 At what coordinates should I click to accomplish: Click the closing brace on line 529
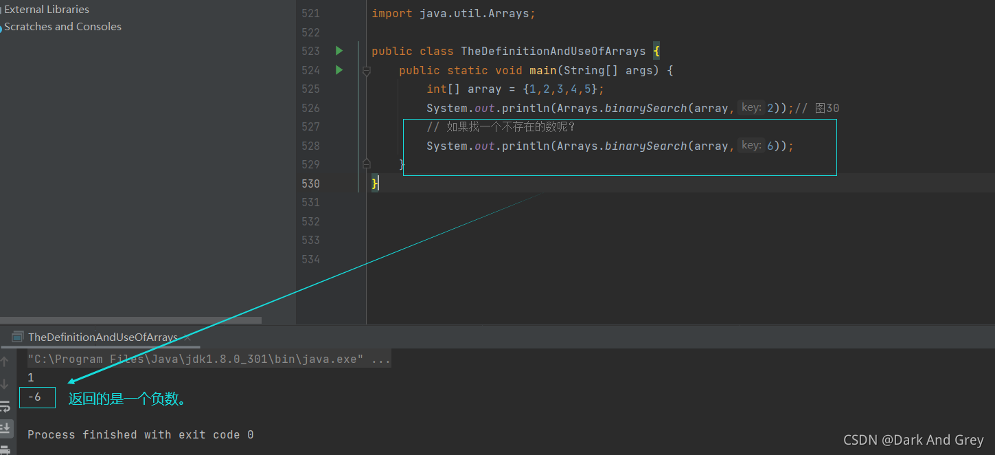point(402,165)
